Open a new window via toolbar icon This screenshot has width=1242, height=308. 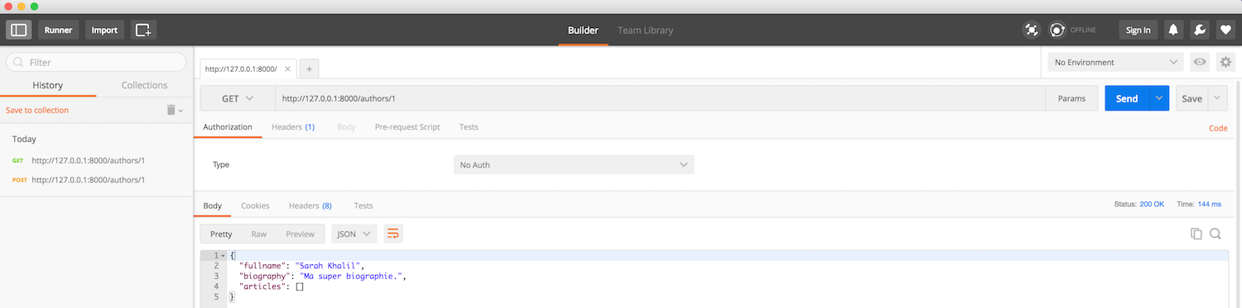(x=143, y=30)
